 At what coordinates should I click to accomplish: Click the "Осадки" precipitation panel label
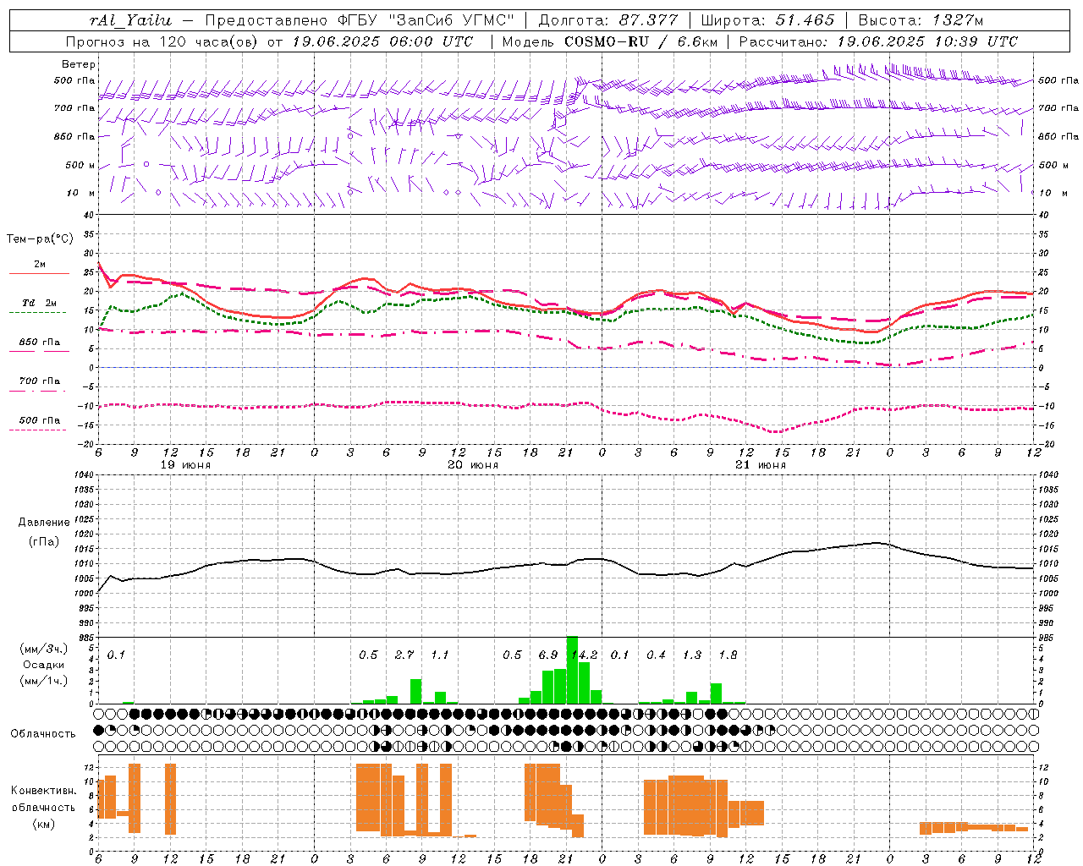[x=43, y=665]
